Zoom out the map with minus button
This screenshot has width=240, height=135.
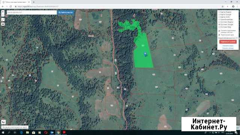[x=3, y=15]
